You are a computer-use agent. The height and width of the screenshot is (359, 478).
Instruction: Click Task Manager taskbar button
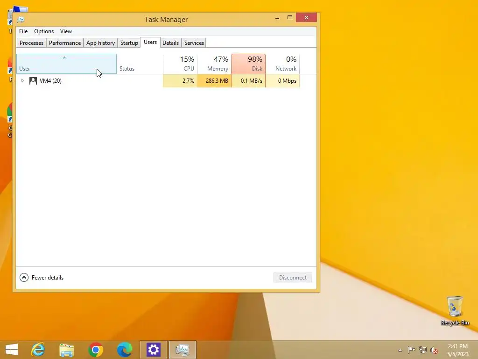pyautogui.click(x=183, y=350)
